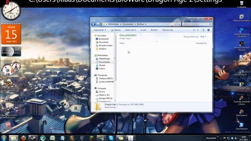The width and height of the screenshot is (251, 141).
Task: Open the Delen met menu
Action: tap(131, 30)
